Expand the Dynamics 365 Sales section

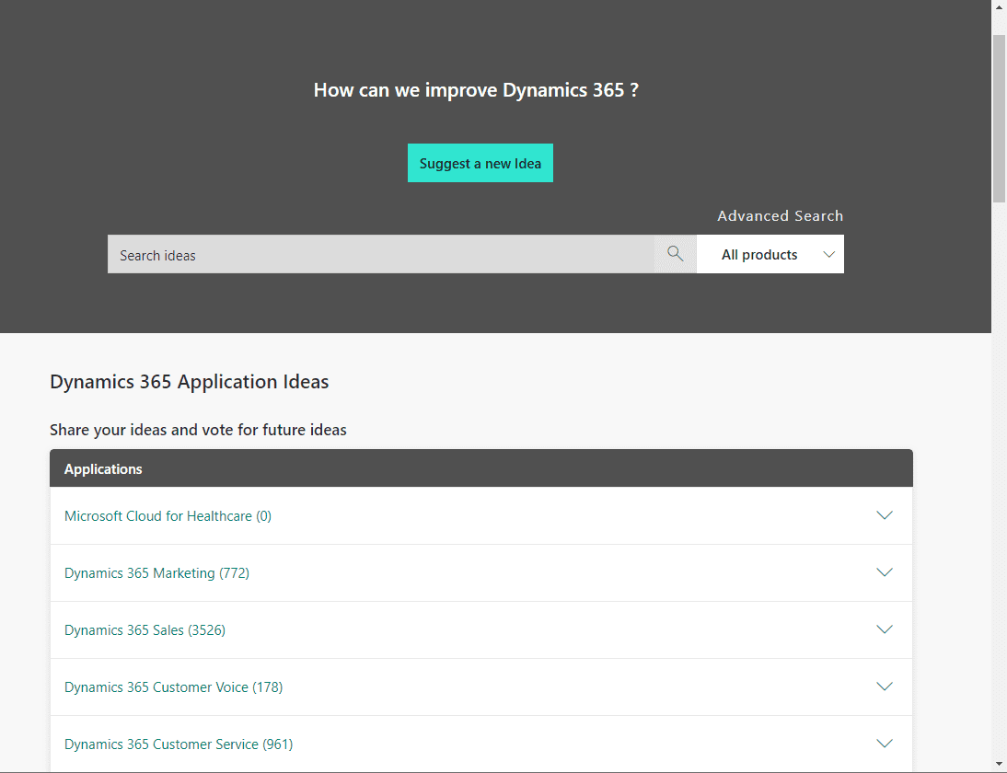point(884,629)
